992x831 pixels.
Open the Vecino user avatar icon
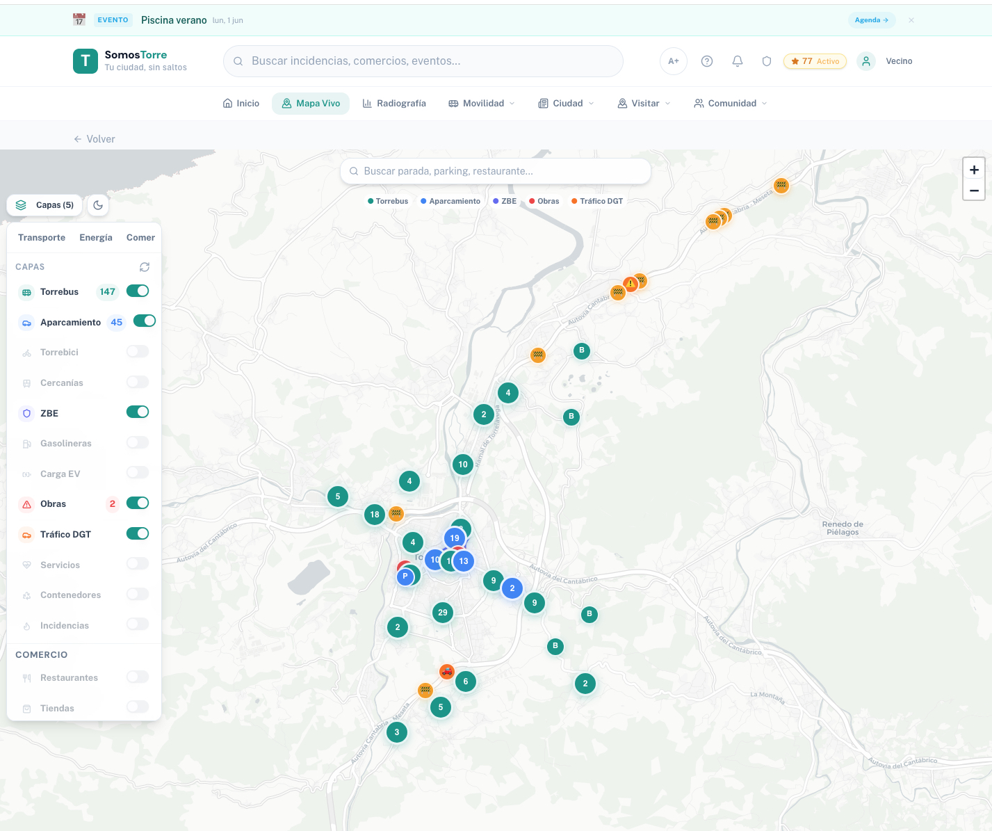(866, 61)
